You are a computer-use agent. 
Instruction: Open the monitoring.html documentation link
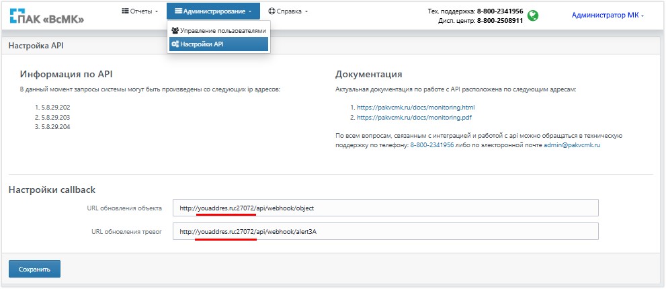[x=415, y=108]
